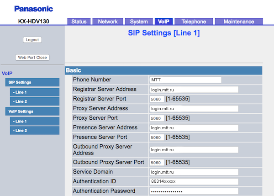Open VoIP Settings in the sidebar

[x=32, y=111]
